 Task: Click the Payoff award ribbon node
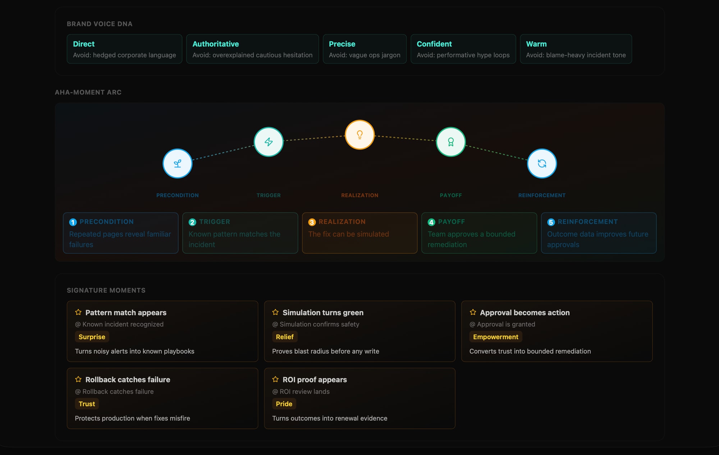(x=451, y=142)
